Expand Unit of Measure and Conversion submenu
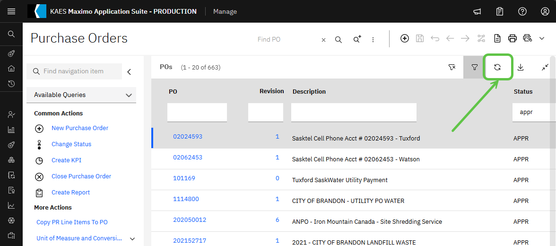Image resolution: width=556 pixels, height=246 pixels. pyautogui.click(x=132, y=239)
